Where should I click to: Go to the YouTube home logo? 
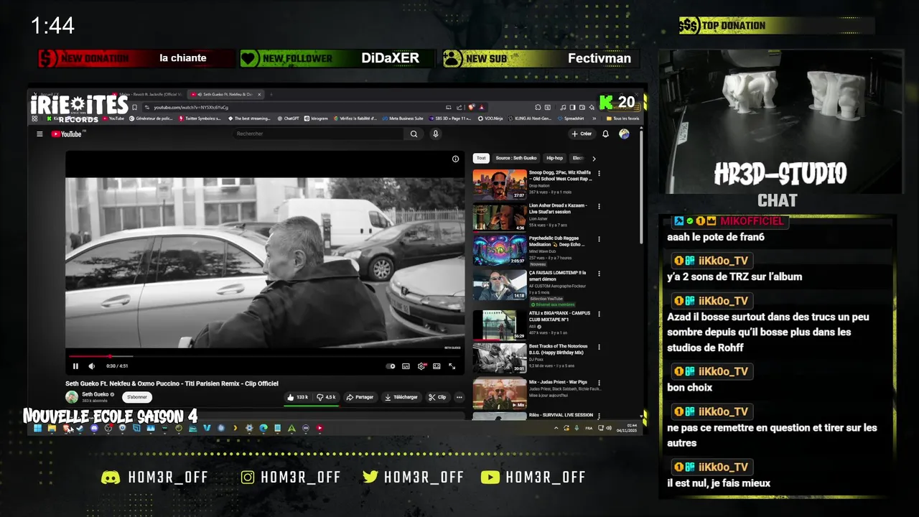pos(67,134)
